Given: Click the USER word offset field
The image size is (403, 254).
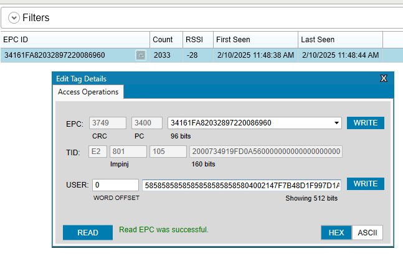Looking at the screenshot, I should (115, 185).
